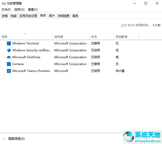Switch to the 应用历史记录 tab
162x144 pixels.
(28, 16)
